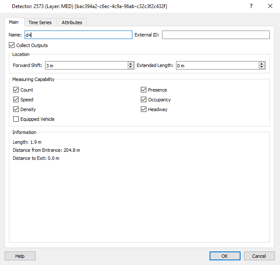Click the External ID input field

tap(216, 35)
